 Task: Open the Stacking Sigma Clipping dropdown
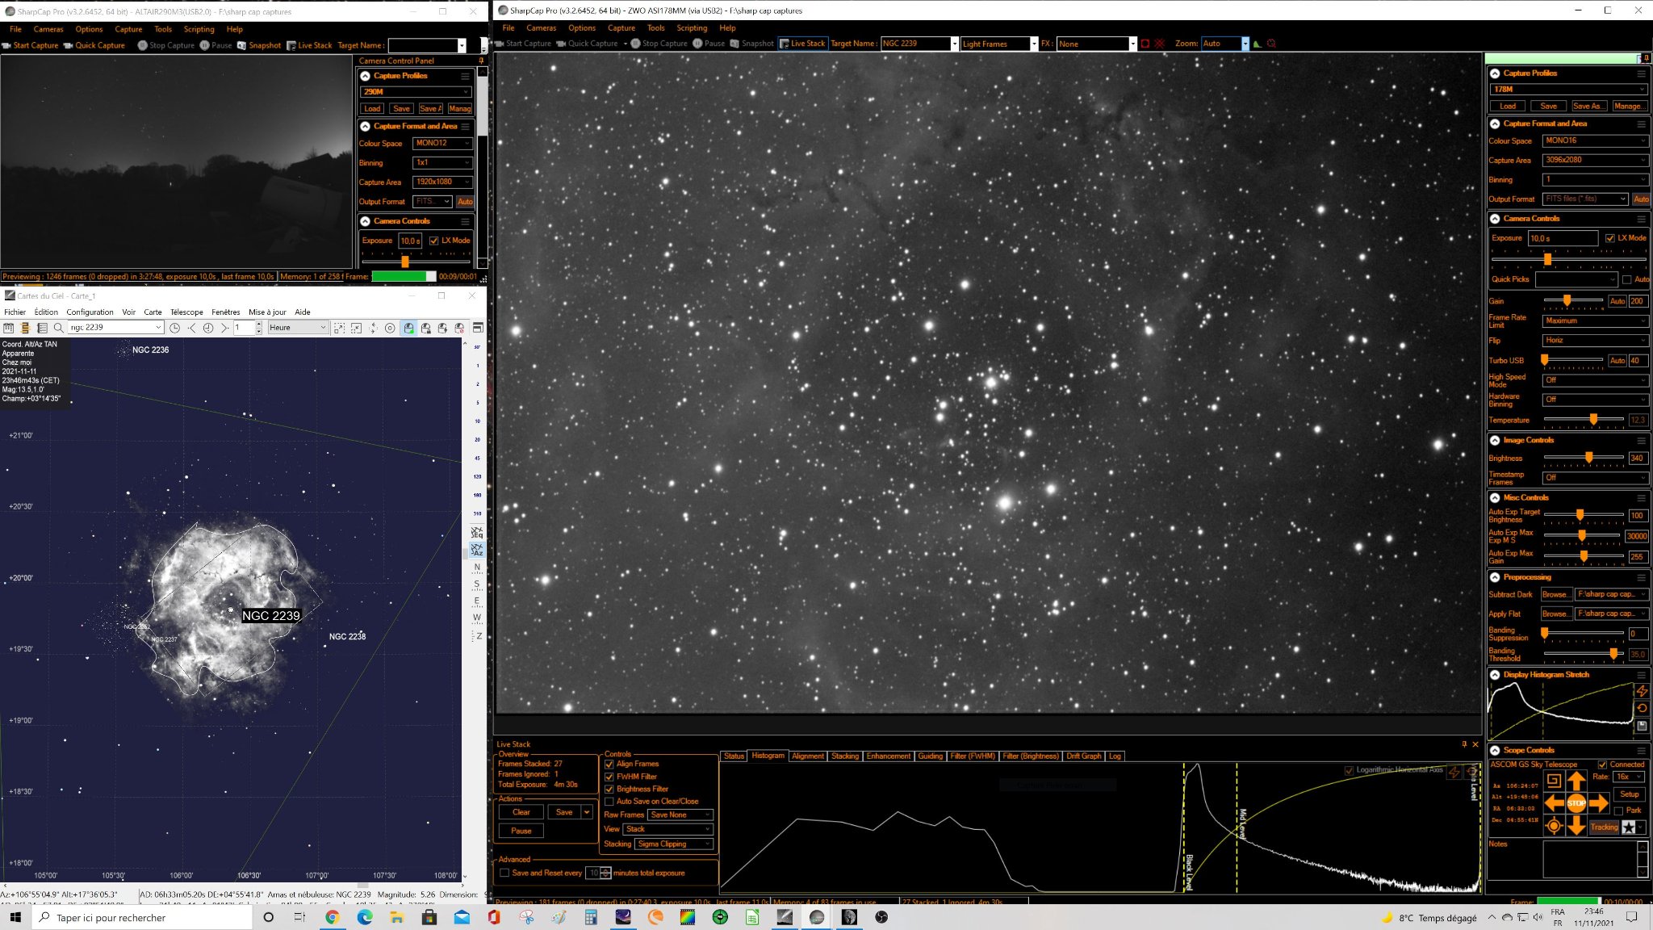(x=674, y=844)
